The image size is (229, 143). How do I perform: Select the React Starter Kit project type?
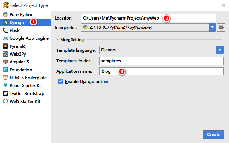(26, 85)
